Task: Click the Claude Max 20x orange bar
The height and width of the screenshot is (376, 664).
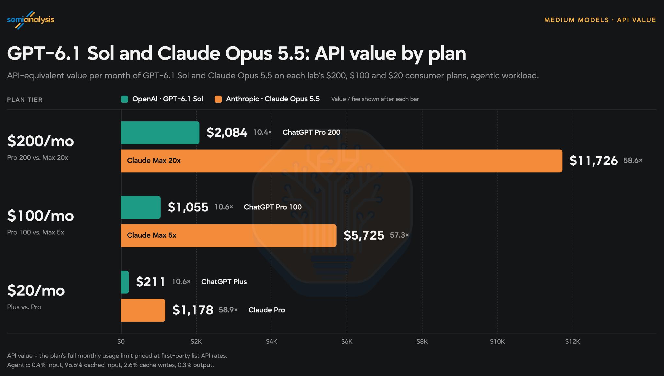Action: 341,161
